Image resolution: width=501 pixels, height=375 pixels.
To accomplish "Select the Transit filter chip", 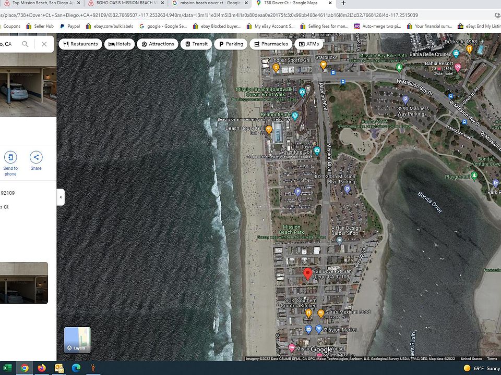I will coord(196,44).
